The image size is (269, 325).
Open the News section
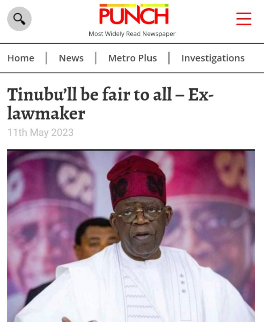click(71, 58)
